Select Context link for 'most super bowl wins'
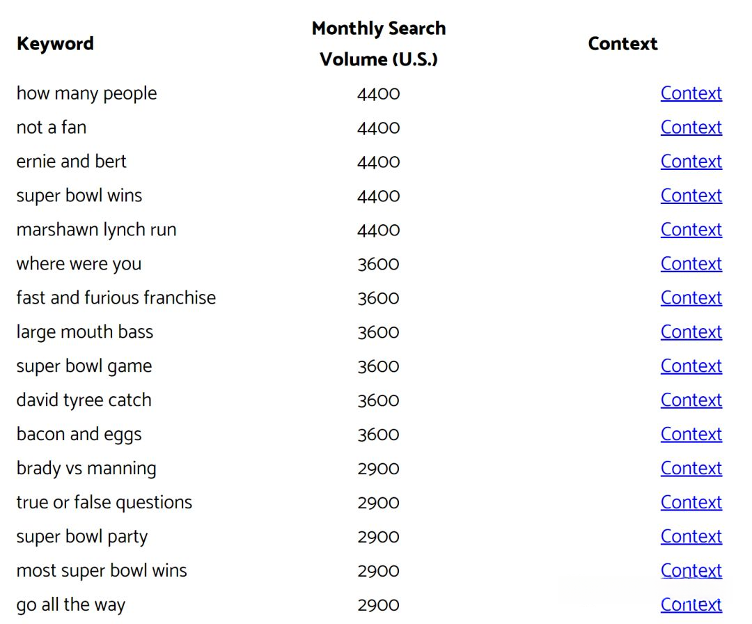The height and width of the screenshot is (624, 752). click(x=691, y=571)
